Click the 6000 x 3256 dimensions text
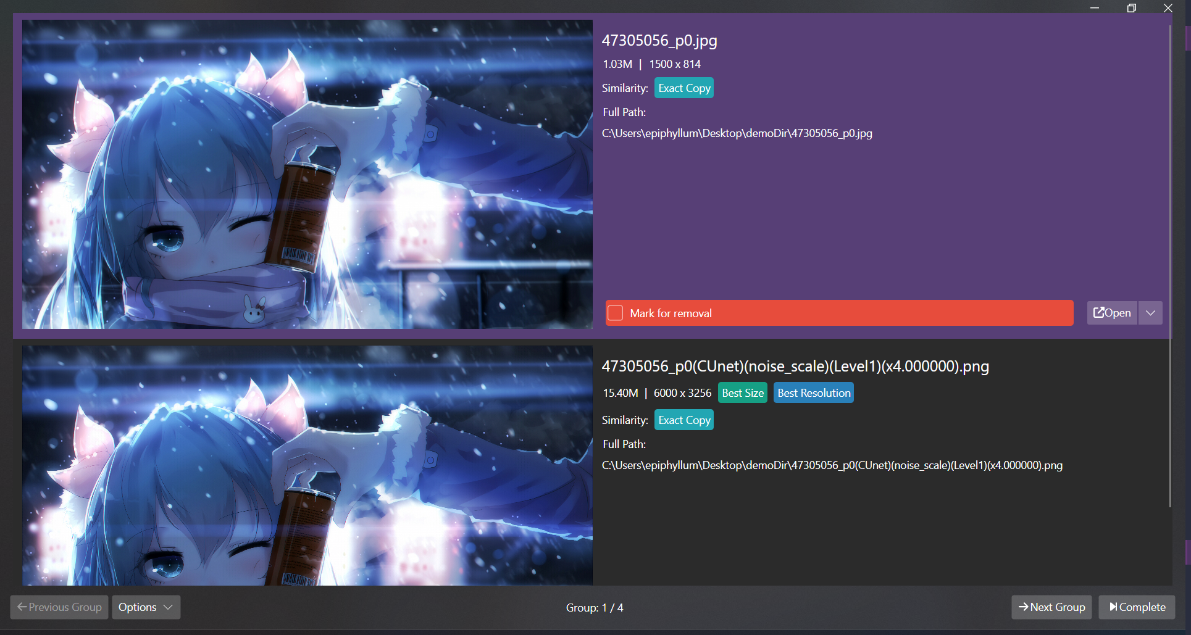This screenshot has width=1191, height=635. [682, 393]
